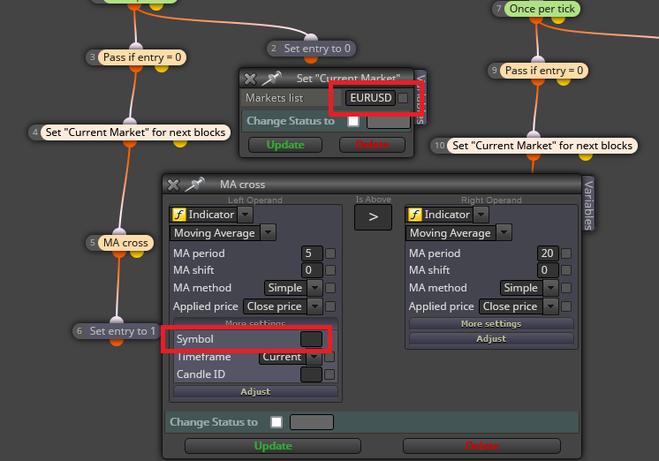Toggle checkbox next to Left MA method
The height and width of the screenshot is (461, 659).
[x=330, y=288]
